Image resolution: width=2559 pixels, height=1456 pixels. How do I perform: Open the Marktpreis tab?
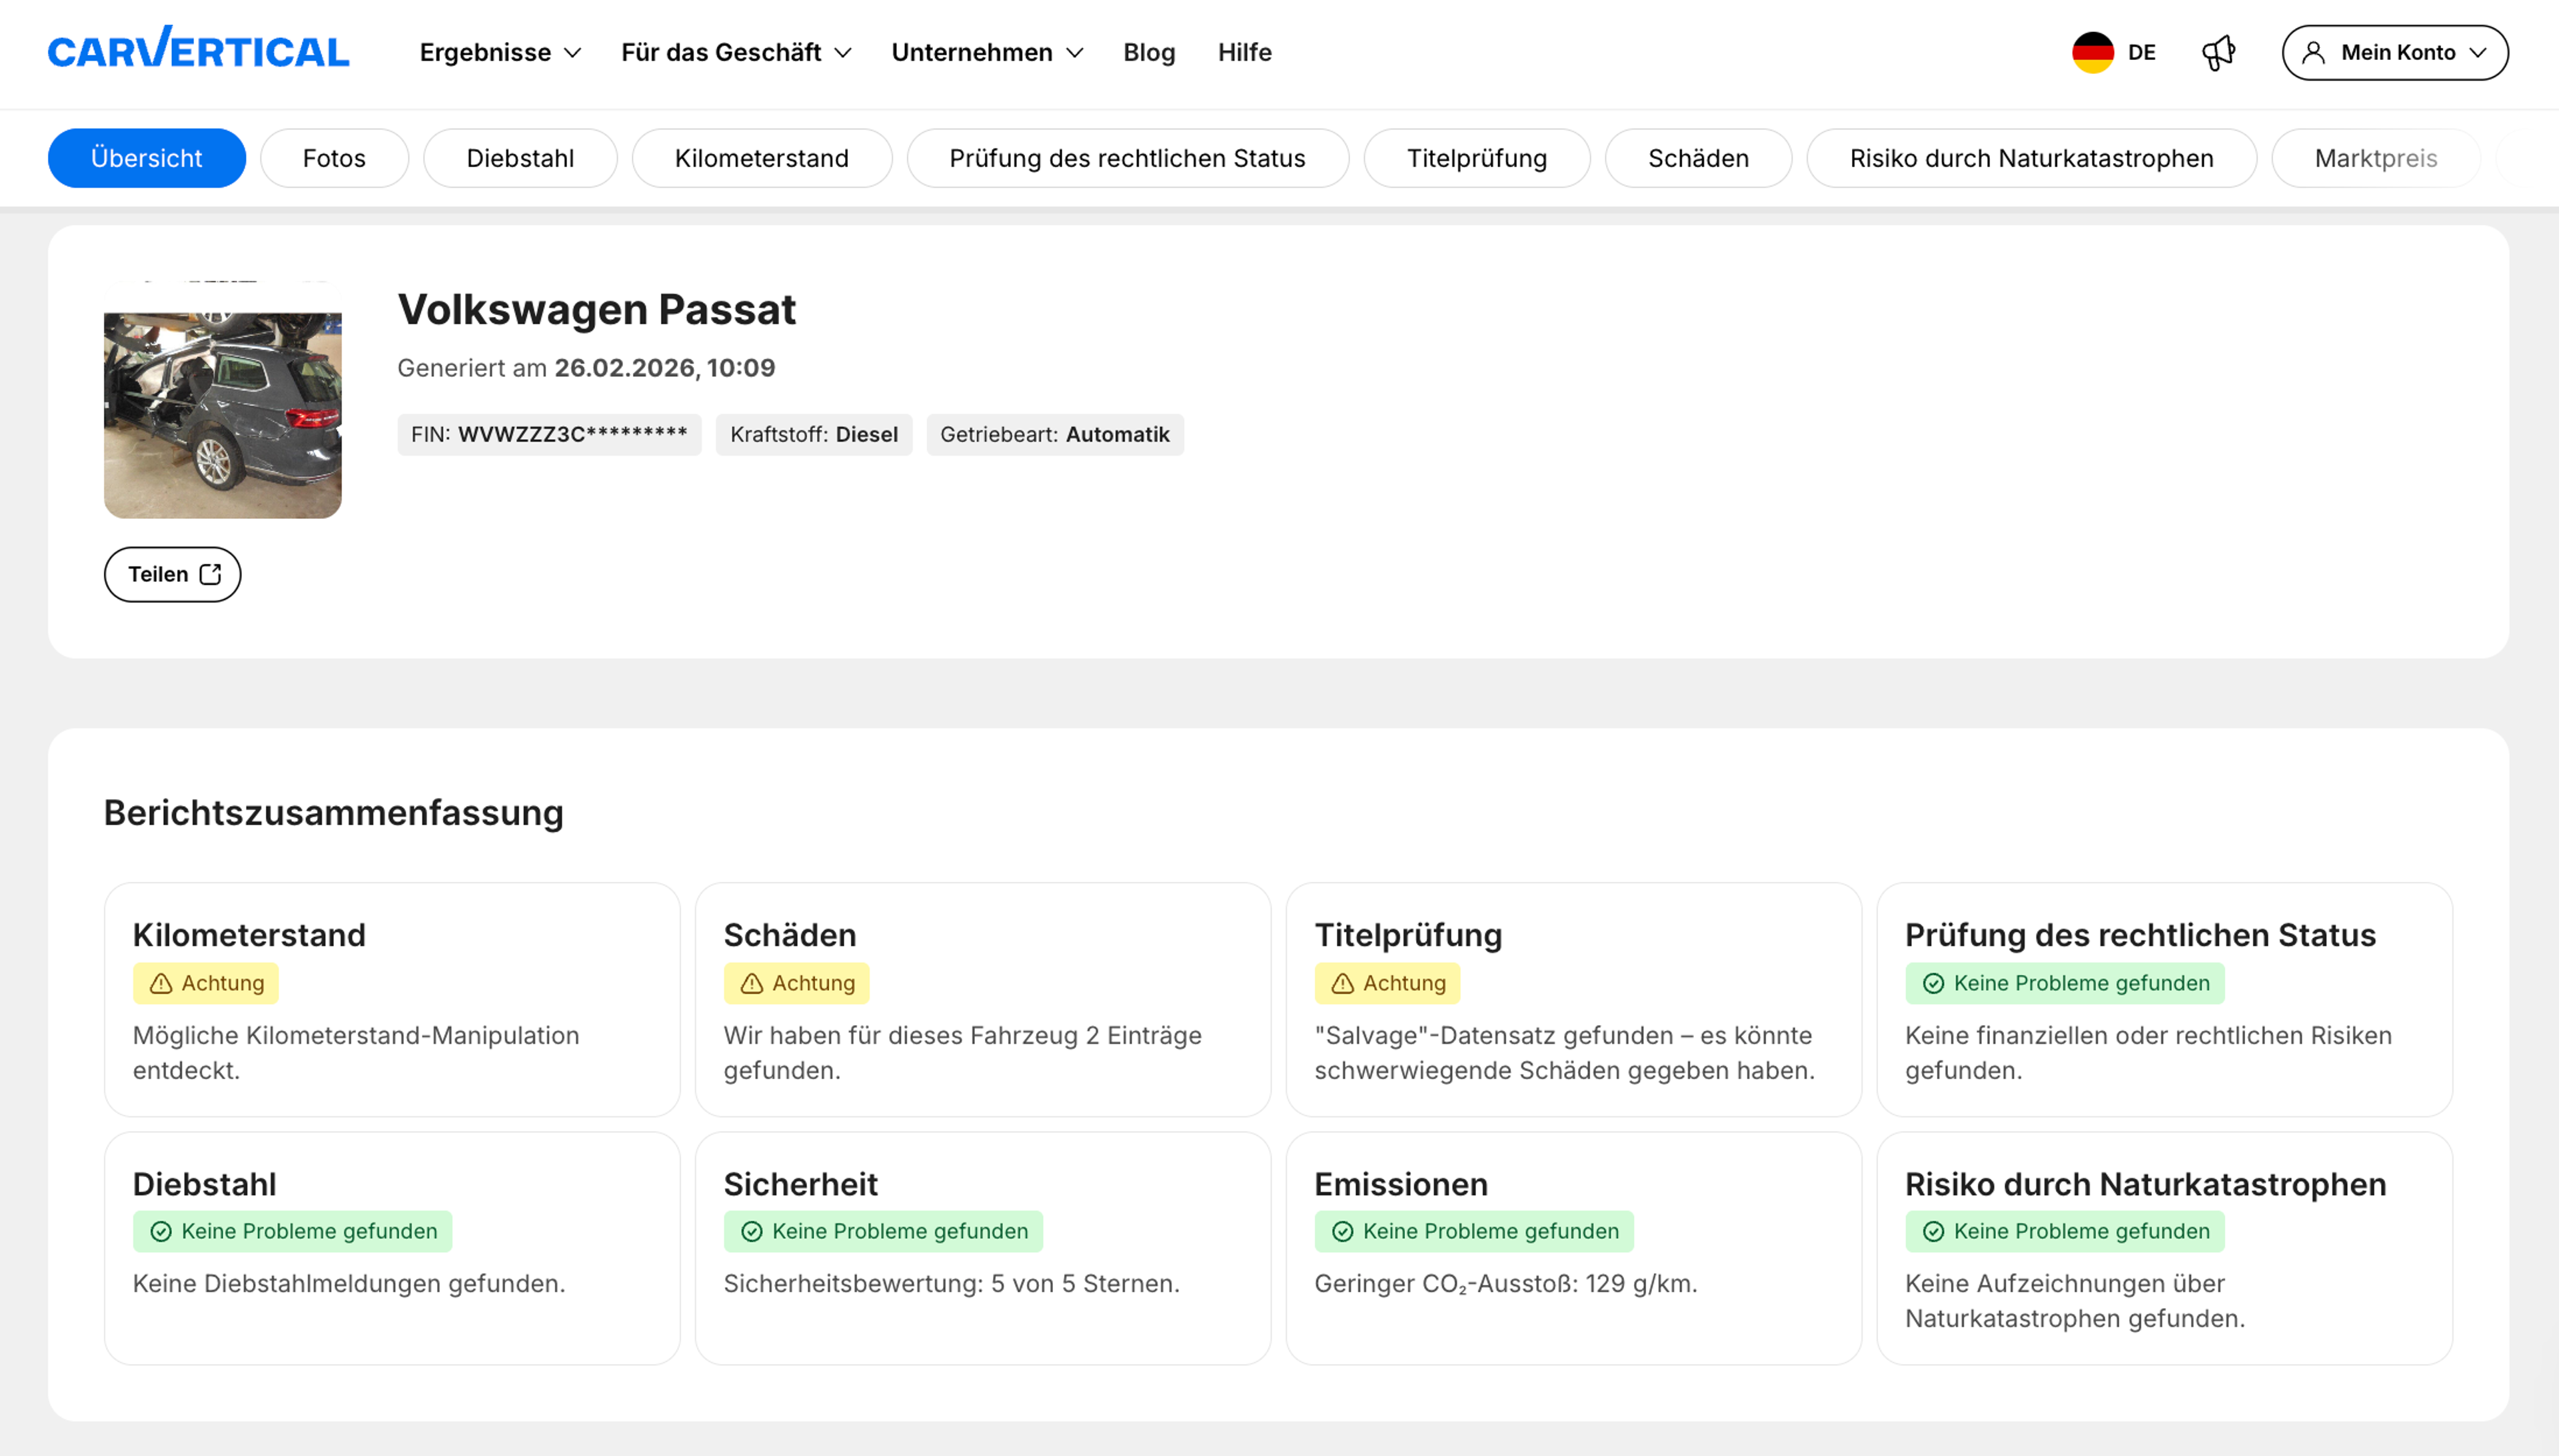2375,158
